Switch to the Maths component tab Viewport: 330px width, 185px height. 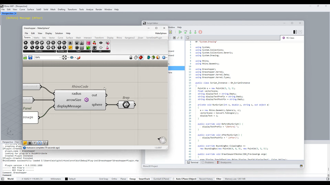36,38
